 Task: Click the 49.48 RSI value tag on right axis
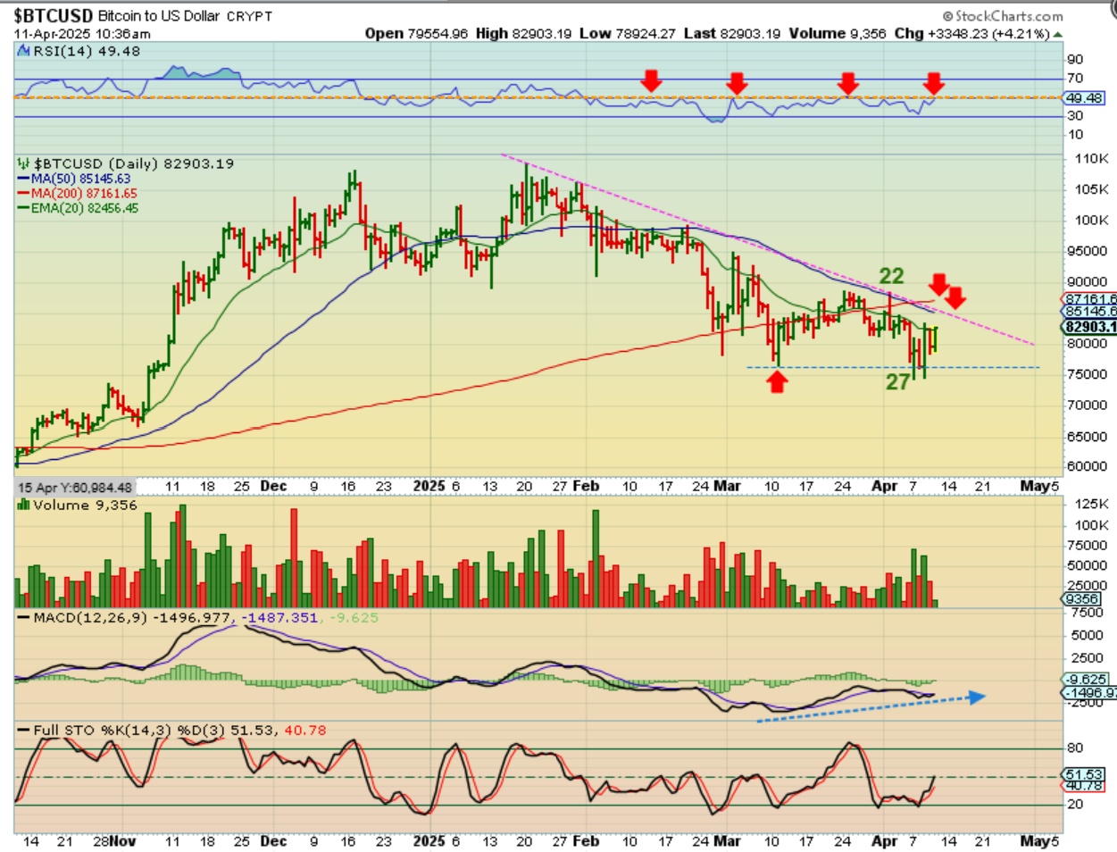click(1083, 97)
